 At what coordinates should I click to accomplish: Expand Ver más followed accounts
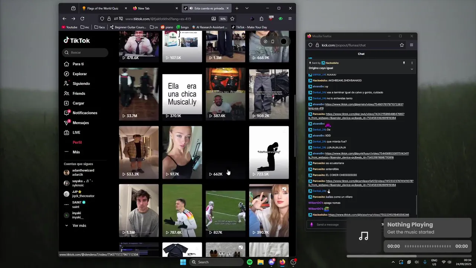tap(75, 226)
